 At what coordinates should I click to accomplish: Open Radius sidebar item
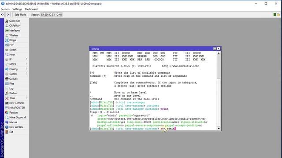[17, 93]
